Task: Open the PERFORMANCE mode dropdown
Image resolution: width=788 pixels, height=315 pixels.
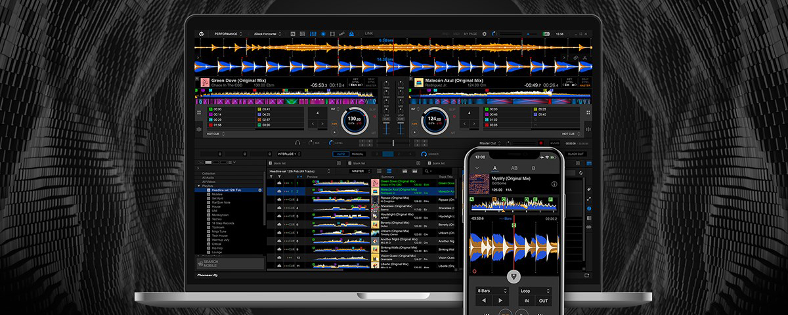Action: coord(228,33)
